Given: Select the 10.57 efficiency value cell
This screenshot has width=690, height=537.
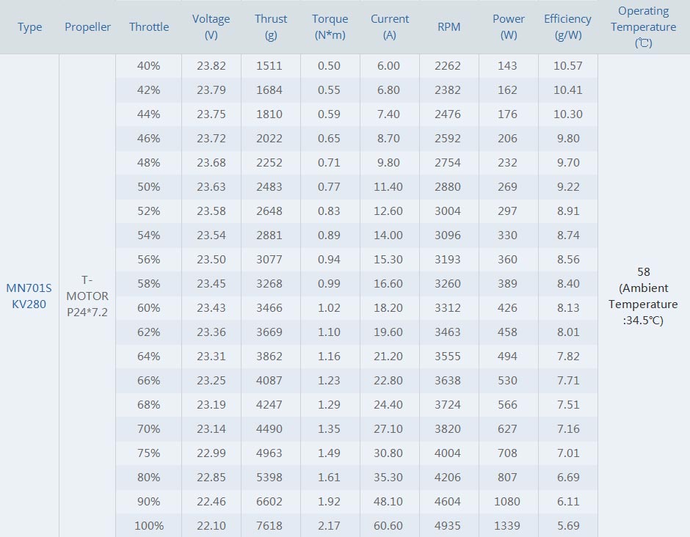Looking at the screenshot, I should click(567, 65).
